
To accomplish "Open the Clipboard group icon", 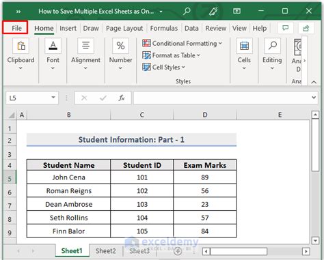I will tap(21, 46).
